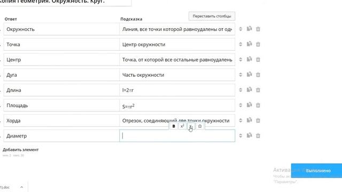Viewport: 342px width, 192px height.
Task: Duplicate the Дуга row
Action: coord(250,75)
